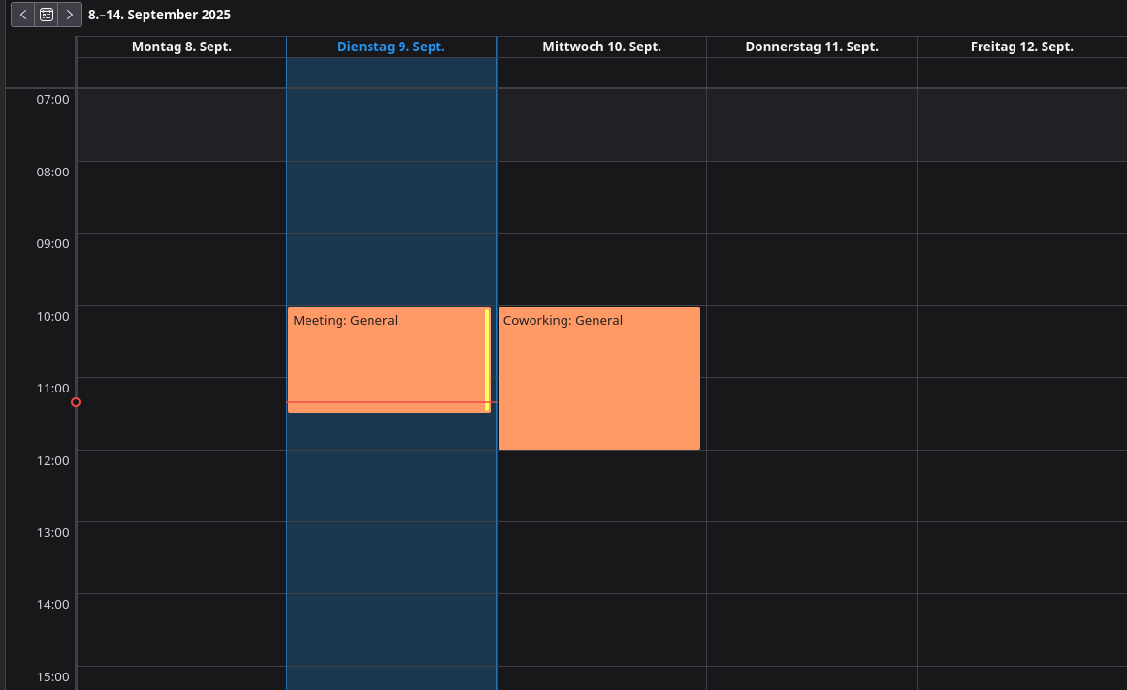1127x690 pixels.
Task: Open the Coworking: General event
Action: click(598, 378)
